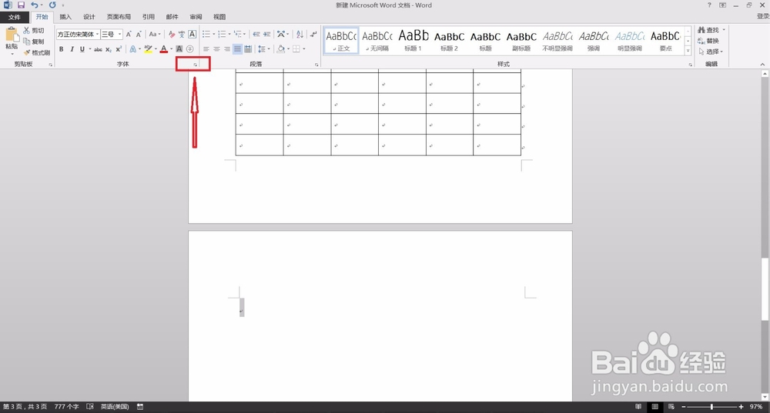Click the Select (选择) button
The height and width of the screenshot is (413, 770).
pyautogui.click(x=711, y=52)
